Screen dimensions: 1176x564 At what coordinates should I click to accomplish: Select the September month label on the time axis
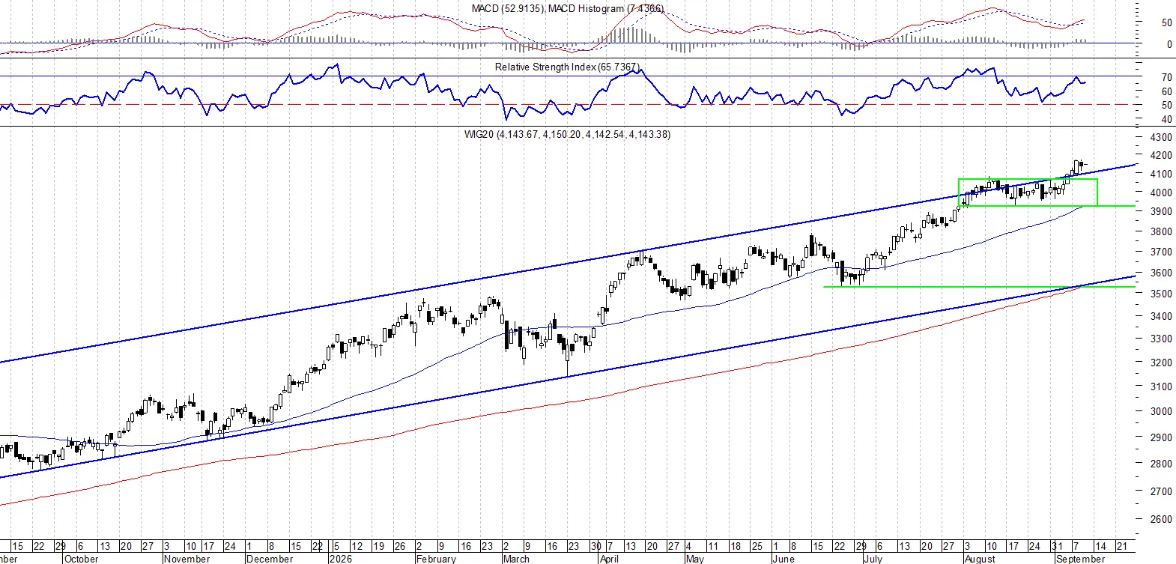point(1080,559)
